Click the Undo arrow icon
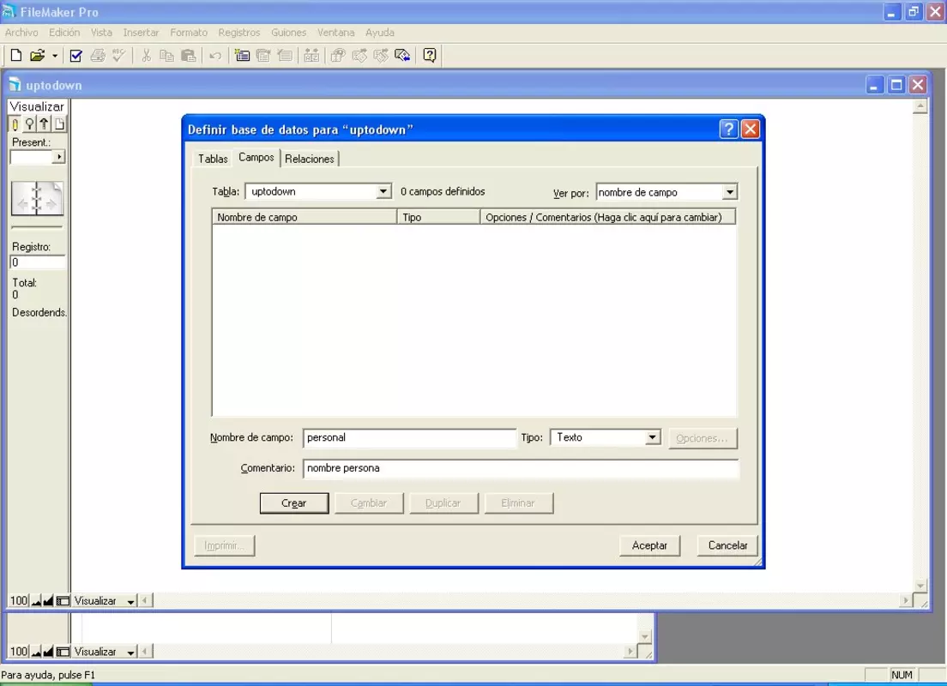The image size is (947, 686). click(x=215, y=56)
